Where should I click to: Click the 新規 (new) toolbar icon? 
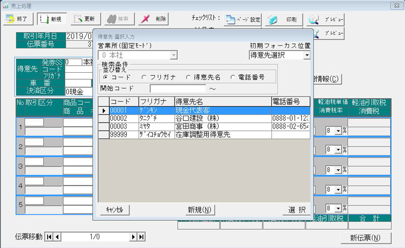click(51, 19)
